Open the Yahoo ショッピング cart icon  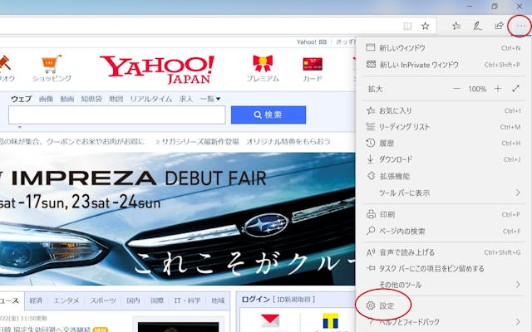(52, 63)
